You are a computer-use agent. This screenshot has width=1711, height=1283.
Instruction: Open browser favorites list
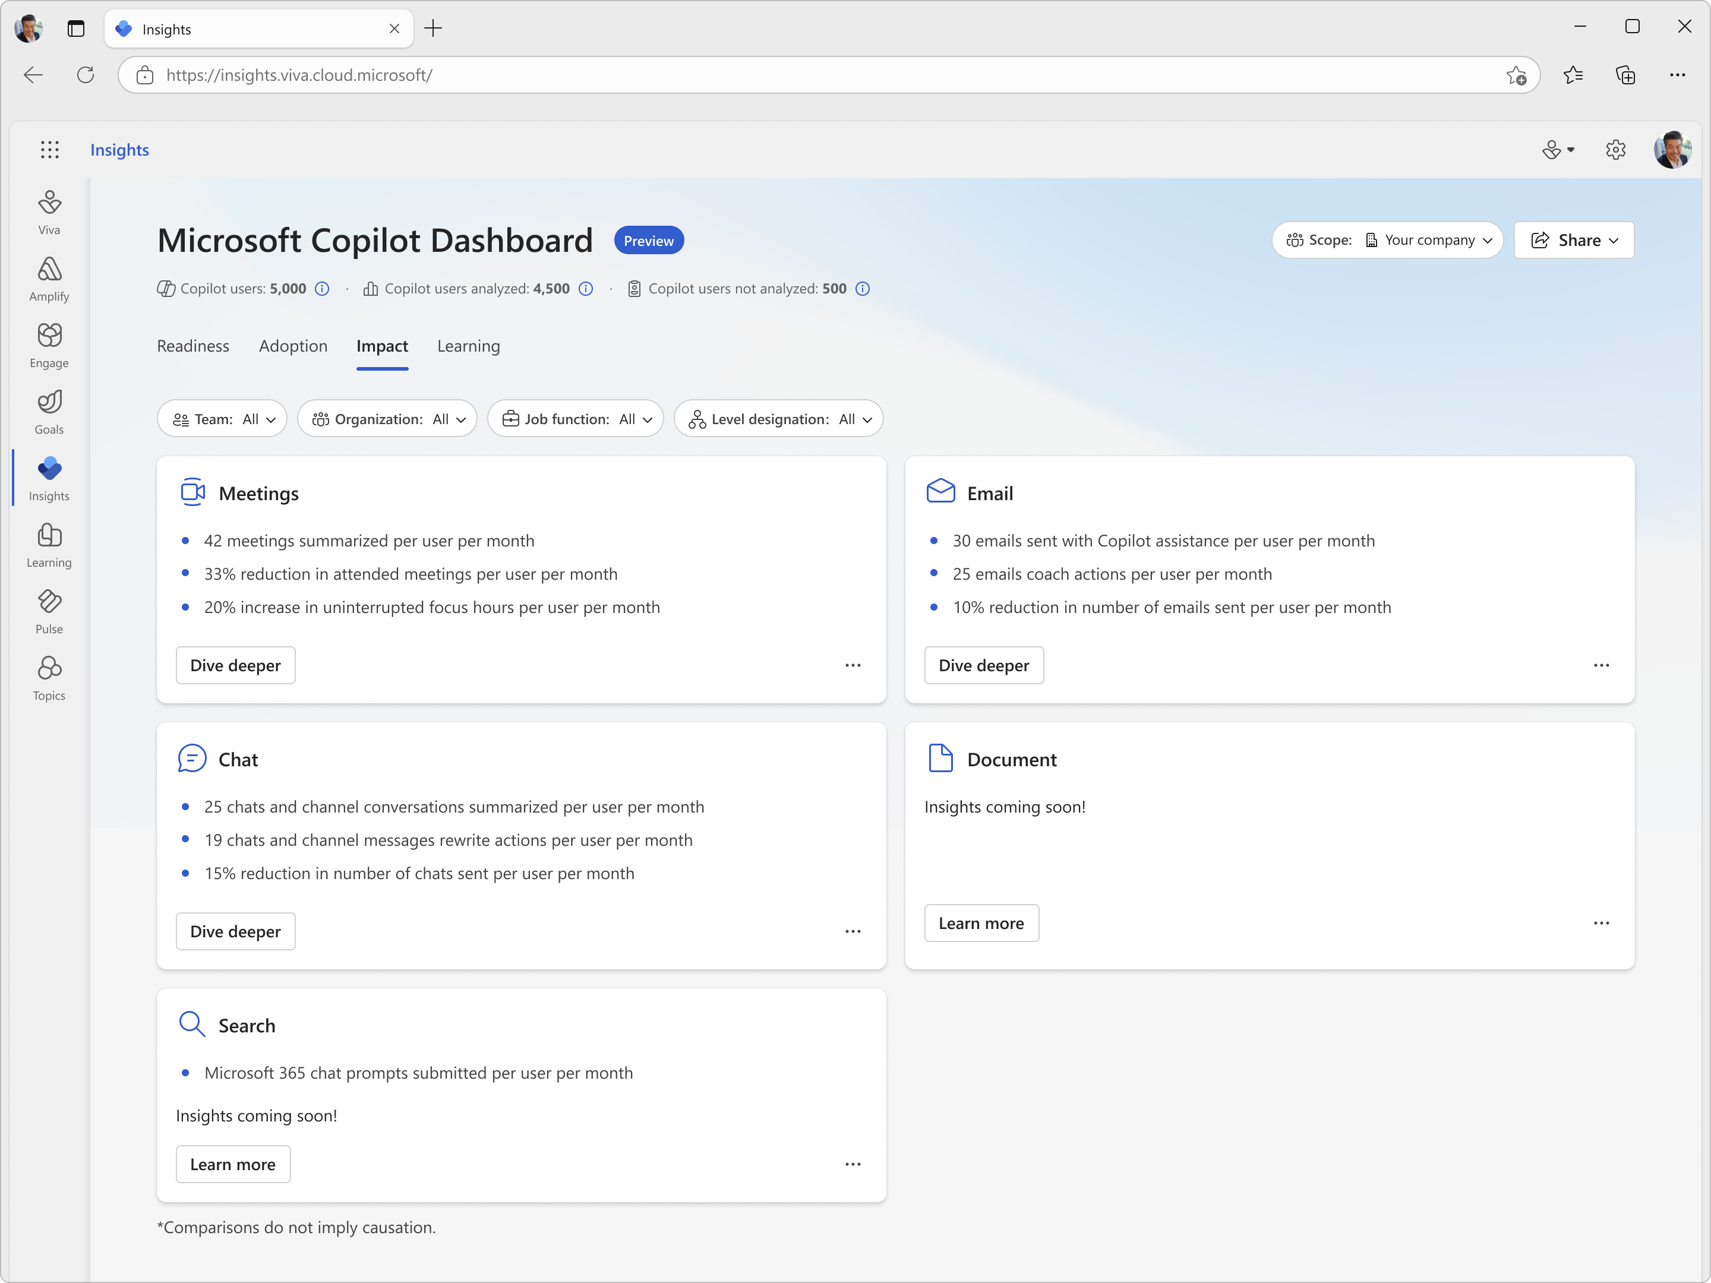1573,75
